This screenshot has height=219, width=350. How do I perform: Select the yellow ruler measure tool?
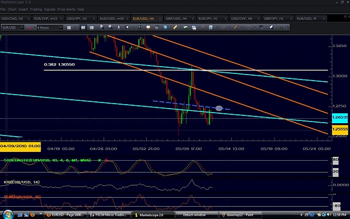[x=175, y=27]
